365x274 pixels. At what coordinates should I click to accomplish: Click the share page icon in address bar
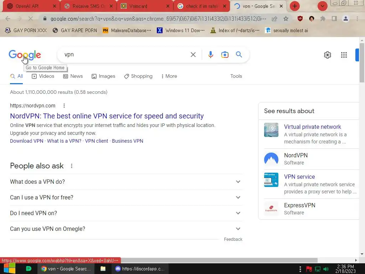(274, 19)
